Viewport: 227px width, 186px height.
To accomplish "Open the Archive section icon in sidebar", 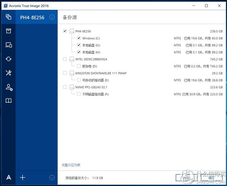I will (x=9, y=31).
